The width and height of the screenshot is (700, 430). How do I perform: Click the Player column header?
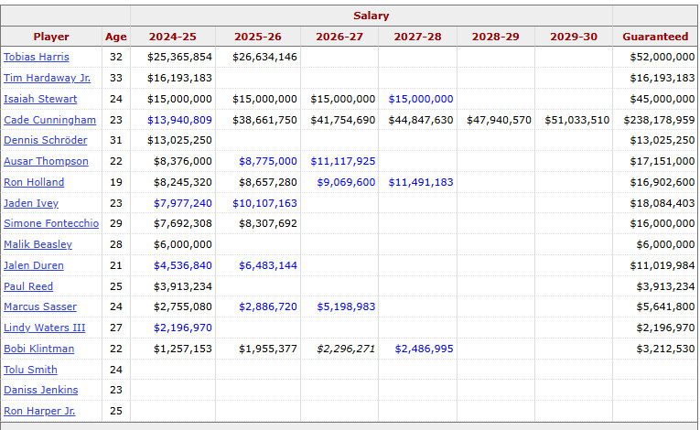(x=51, y=37)
